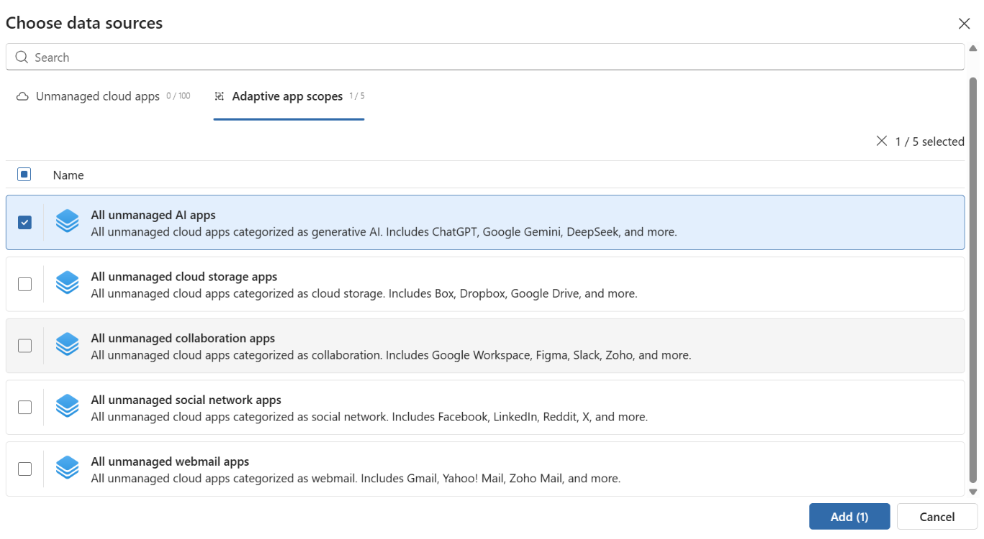
Task: Click the description mentioning Gmail, Yahoo! Mail
Action: (356, 479)
